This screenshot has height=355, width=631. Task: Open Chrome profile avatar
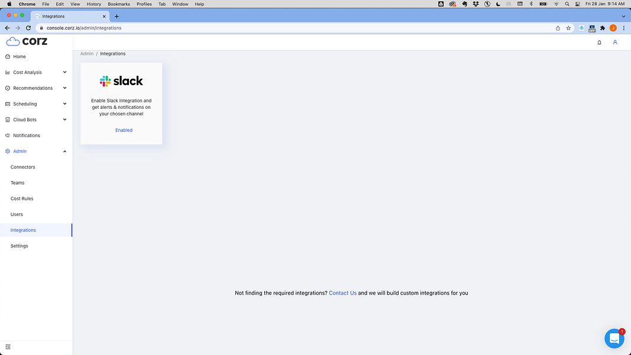pos(613,28)
